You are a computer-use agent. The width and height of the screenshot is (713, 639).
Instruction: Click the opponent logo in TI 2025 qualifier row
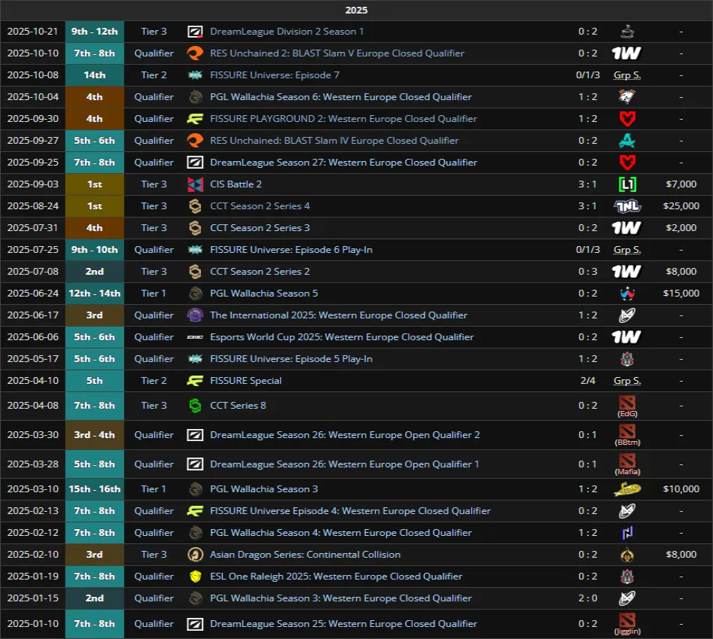click(627, 315)
